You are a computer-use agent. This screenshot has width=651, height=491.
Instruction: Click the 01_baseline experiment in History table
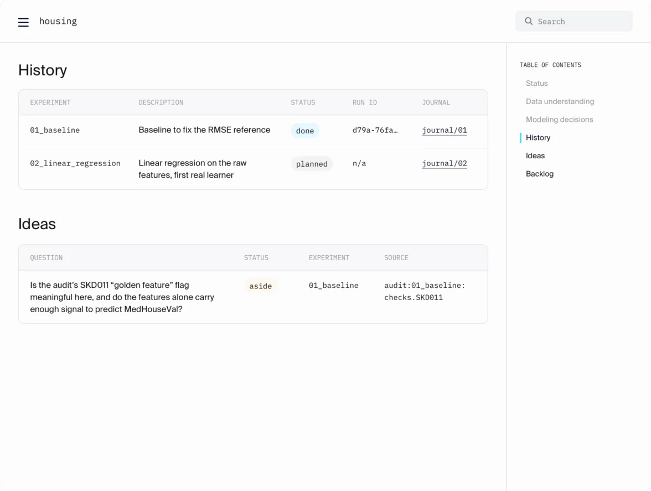point(55,130)
